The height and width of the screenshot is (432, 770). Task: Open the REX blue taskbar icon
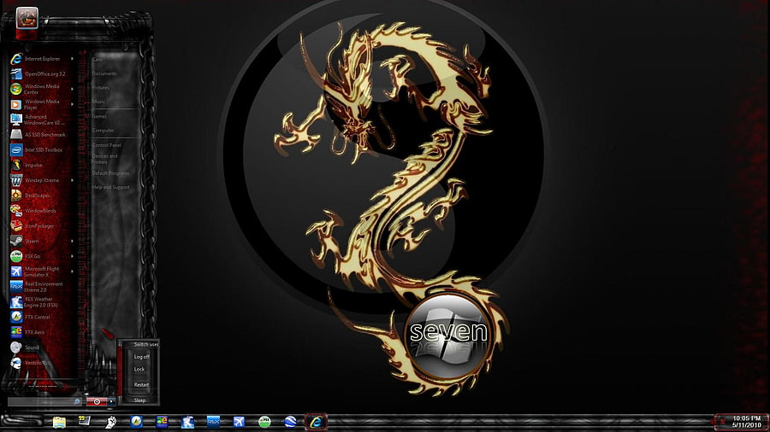point(213,422)
